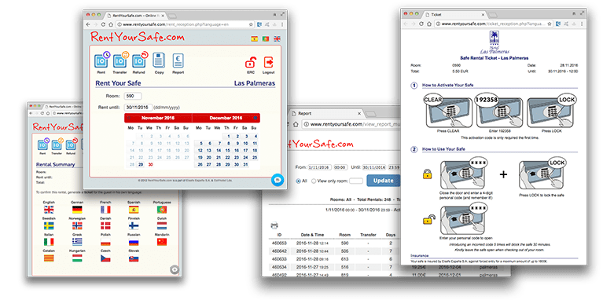Click the Update button
Screen dimensions: 603x300
(x=384, y=180)
